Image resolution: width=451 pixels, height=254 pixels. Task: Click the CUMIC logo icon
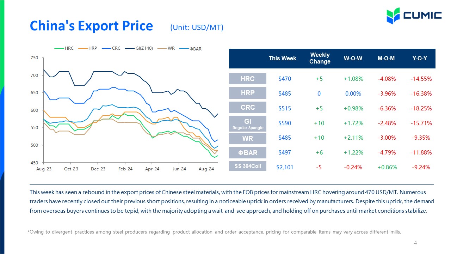394,16
